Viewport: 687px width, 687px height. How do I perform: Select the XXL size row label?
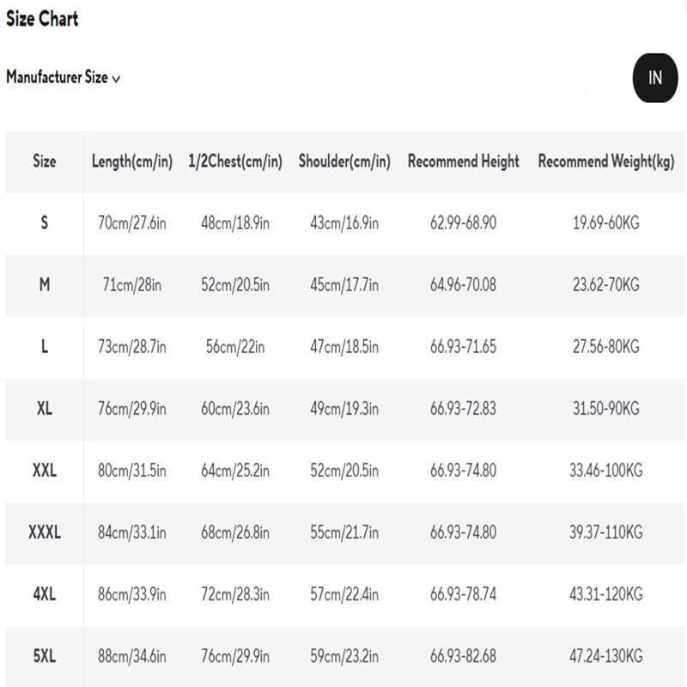point(45,471)
